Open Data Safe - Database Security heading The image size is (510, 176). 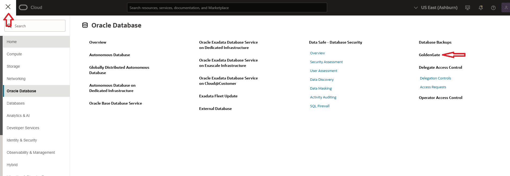(335, 42)
